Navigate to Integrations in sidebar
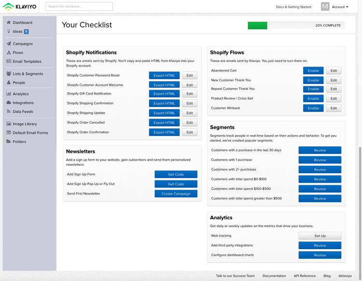Image resolution: width=362 pixels, height=281 pixels. [23, 103]
